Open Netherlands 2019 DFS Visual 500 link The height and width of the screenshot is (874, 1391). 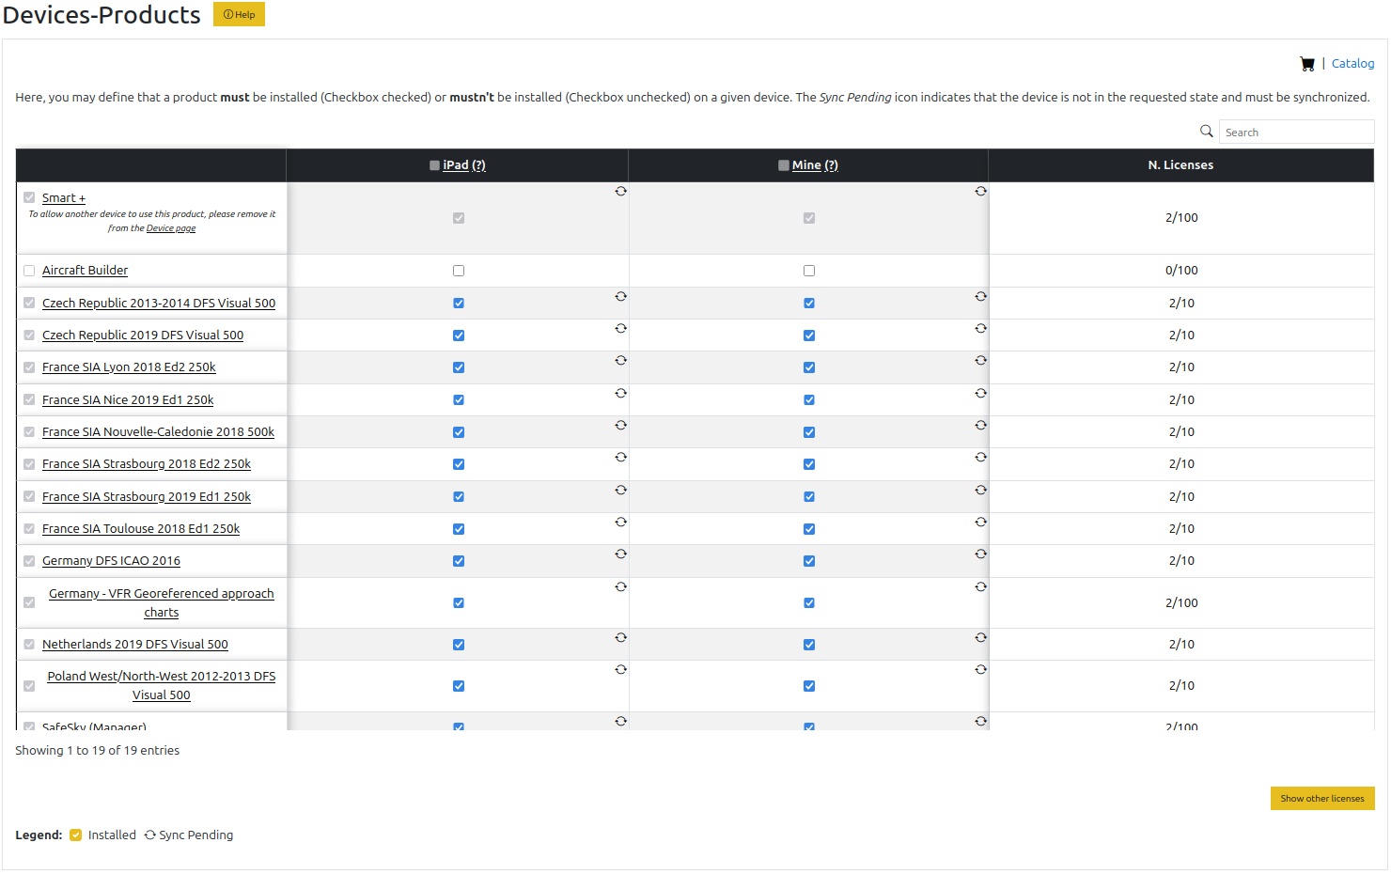coord(135,645)
